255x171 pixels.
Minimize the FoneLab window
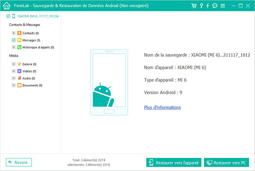tap(234, 6)
